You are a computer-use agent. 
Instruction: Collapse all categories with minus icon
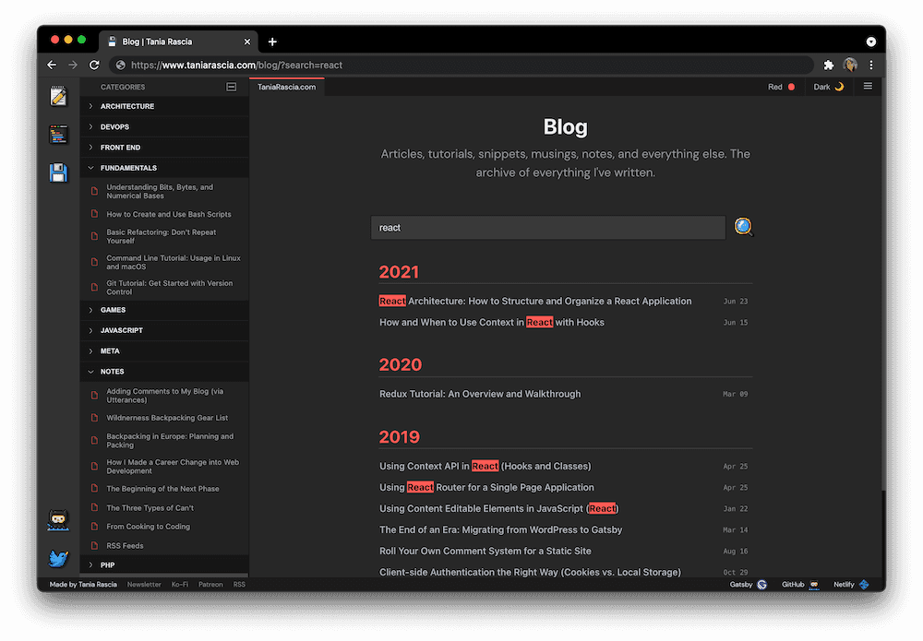232,87
